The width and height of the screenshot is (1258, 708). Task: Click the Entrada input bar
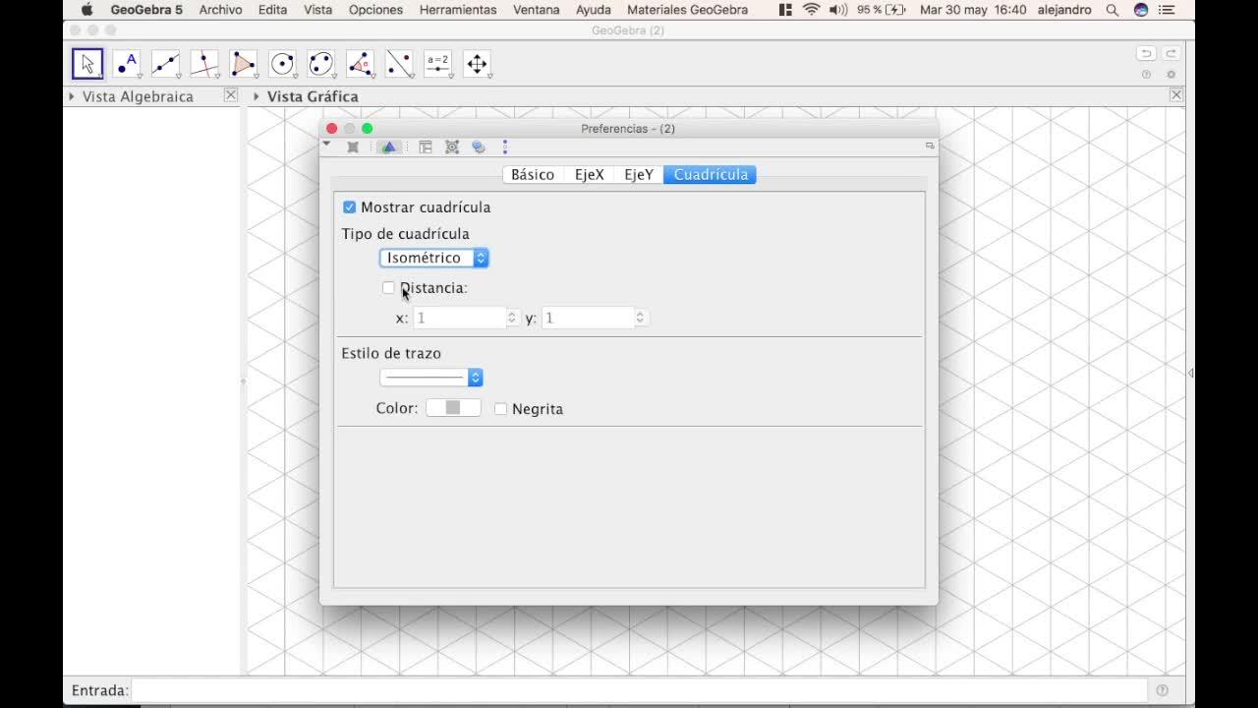tap(639, 690)
